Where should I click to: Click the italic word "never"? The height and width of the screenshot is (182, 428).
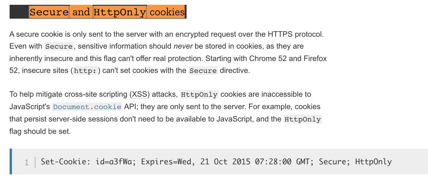(183, 46)
